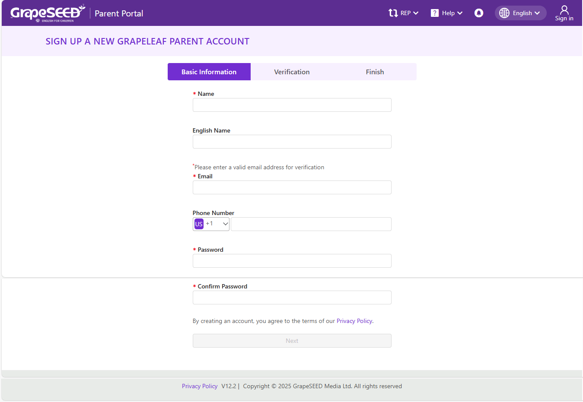Select the Verification step tab
583x402 pixels.
pos(292,72)
